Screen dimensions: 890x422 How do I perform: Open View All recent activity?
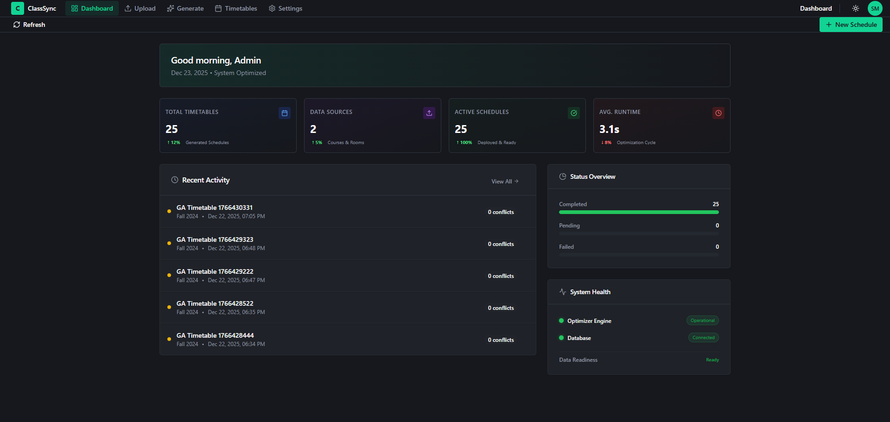coord(505,182)
